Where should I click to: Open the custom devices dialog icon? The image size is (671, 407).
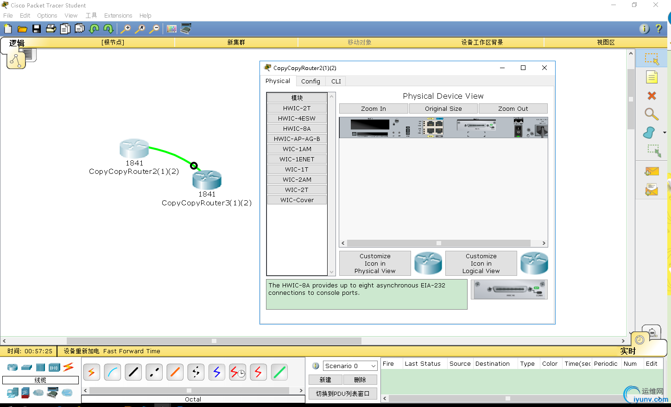(x=186, y=29)
